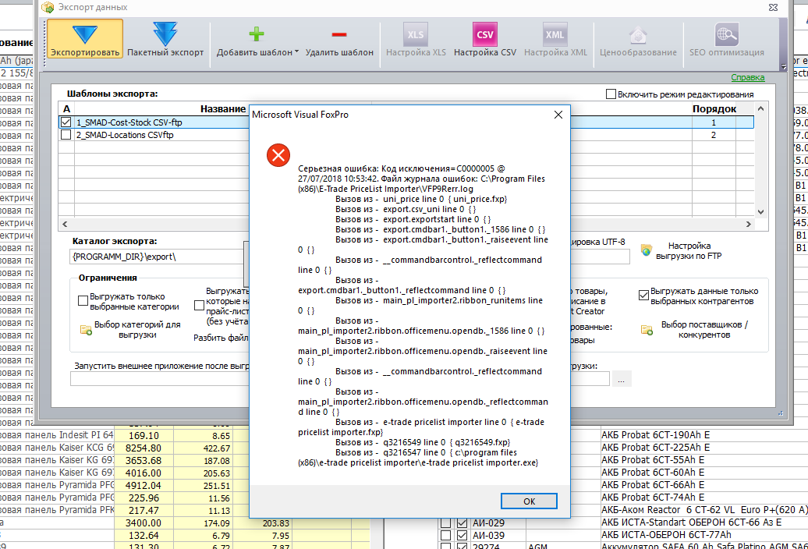Open Настройка XLS settings icon

416,34
